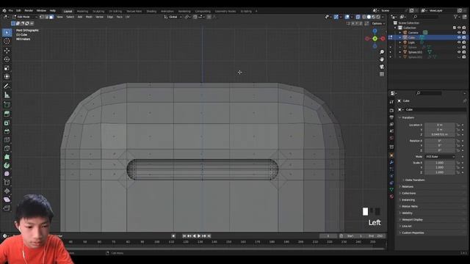Enable face select mode

(51, 17)
